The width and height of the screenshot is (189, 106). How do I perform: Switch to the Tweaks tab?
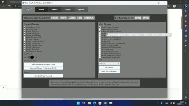[x=55, y=9]
